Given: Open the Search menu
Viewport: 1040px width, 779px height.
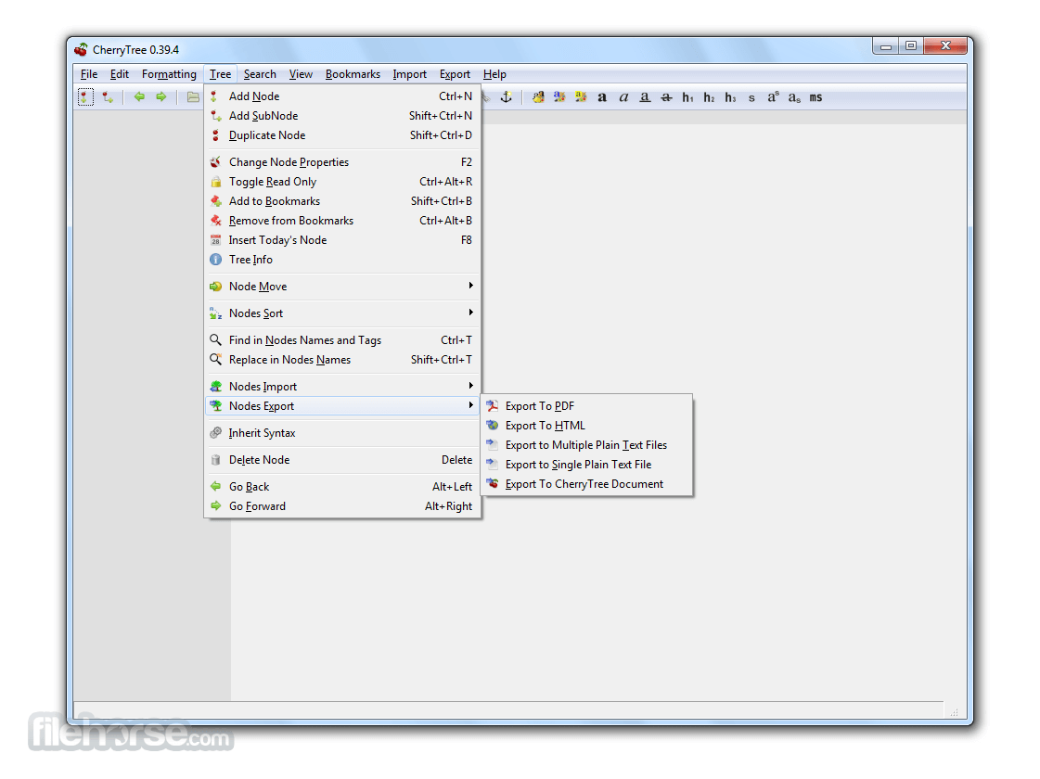Looking at the screenshot, I should pyautogui.click(x=260, y=74).
